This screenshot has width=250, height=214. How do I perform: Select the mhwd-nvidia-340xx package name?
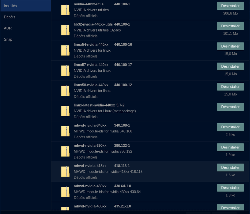point(90,125)
